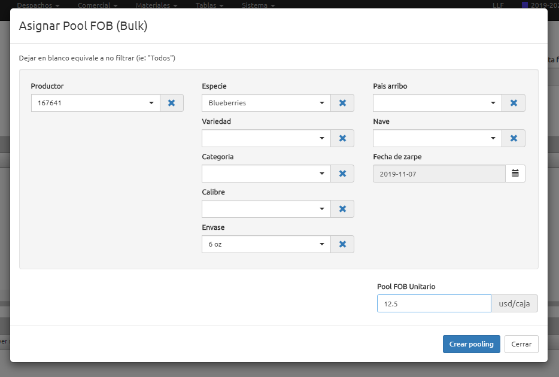Screen dimensions: 559x377
Task: Open calendar for Fecha de zarpe
Action: 515,174
